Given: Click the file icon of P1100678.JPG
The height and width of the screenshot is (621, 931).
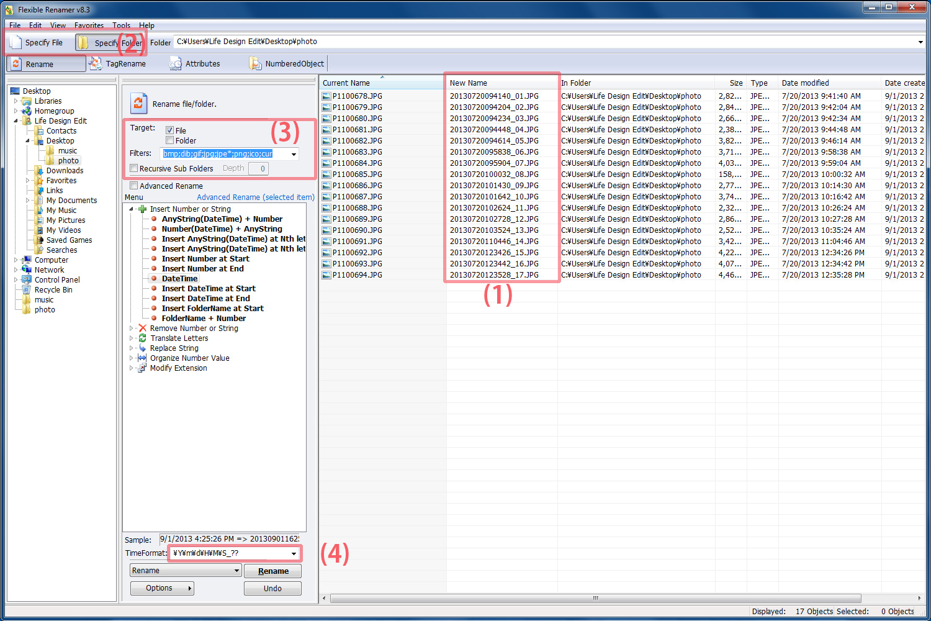Looking at the screenshot, I should pyautogui.click(x=326, y=96).
